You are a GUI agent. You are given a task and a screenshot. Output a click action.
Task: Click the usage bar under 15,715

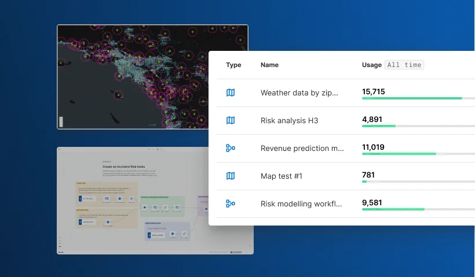tap(418, 98)
